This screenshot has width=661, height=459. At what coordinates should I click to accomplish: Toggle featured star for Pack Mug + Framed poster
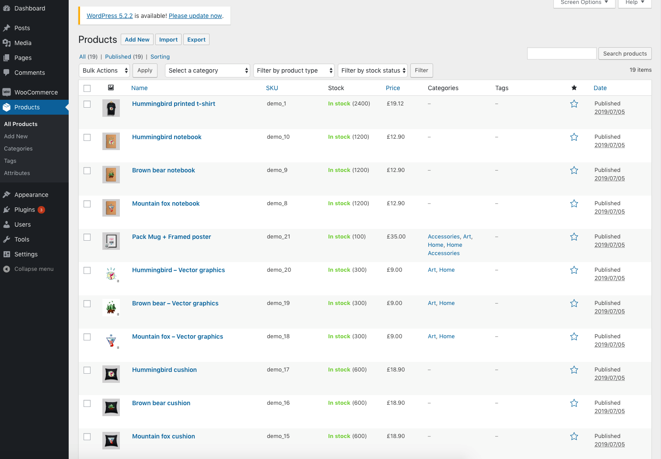click(x=574, y=237)
